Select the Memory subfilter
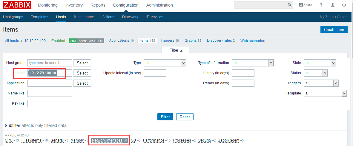 [77, 140]
